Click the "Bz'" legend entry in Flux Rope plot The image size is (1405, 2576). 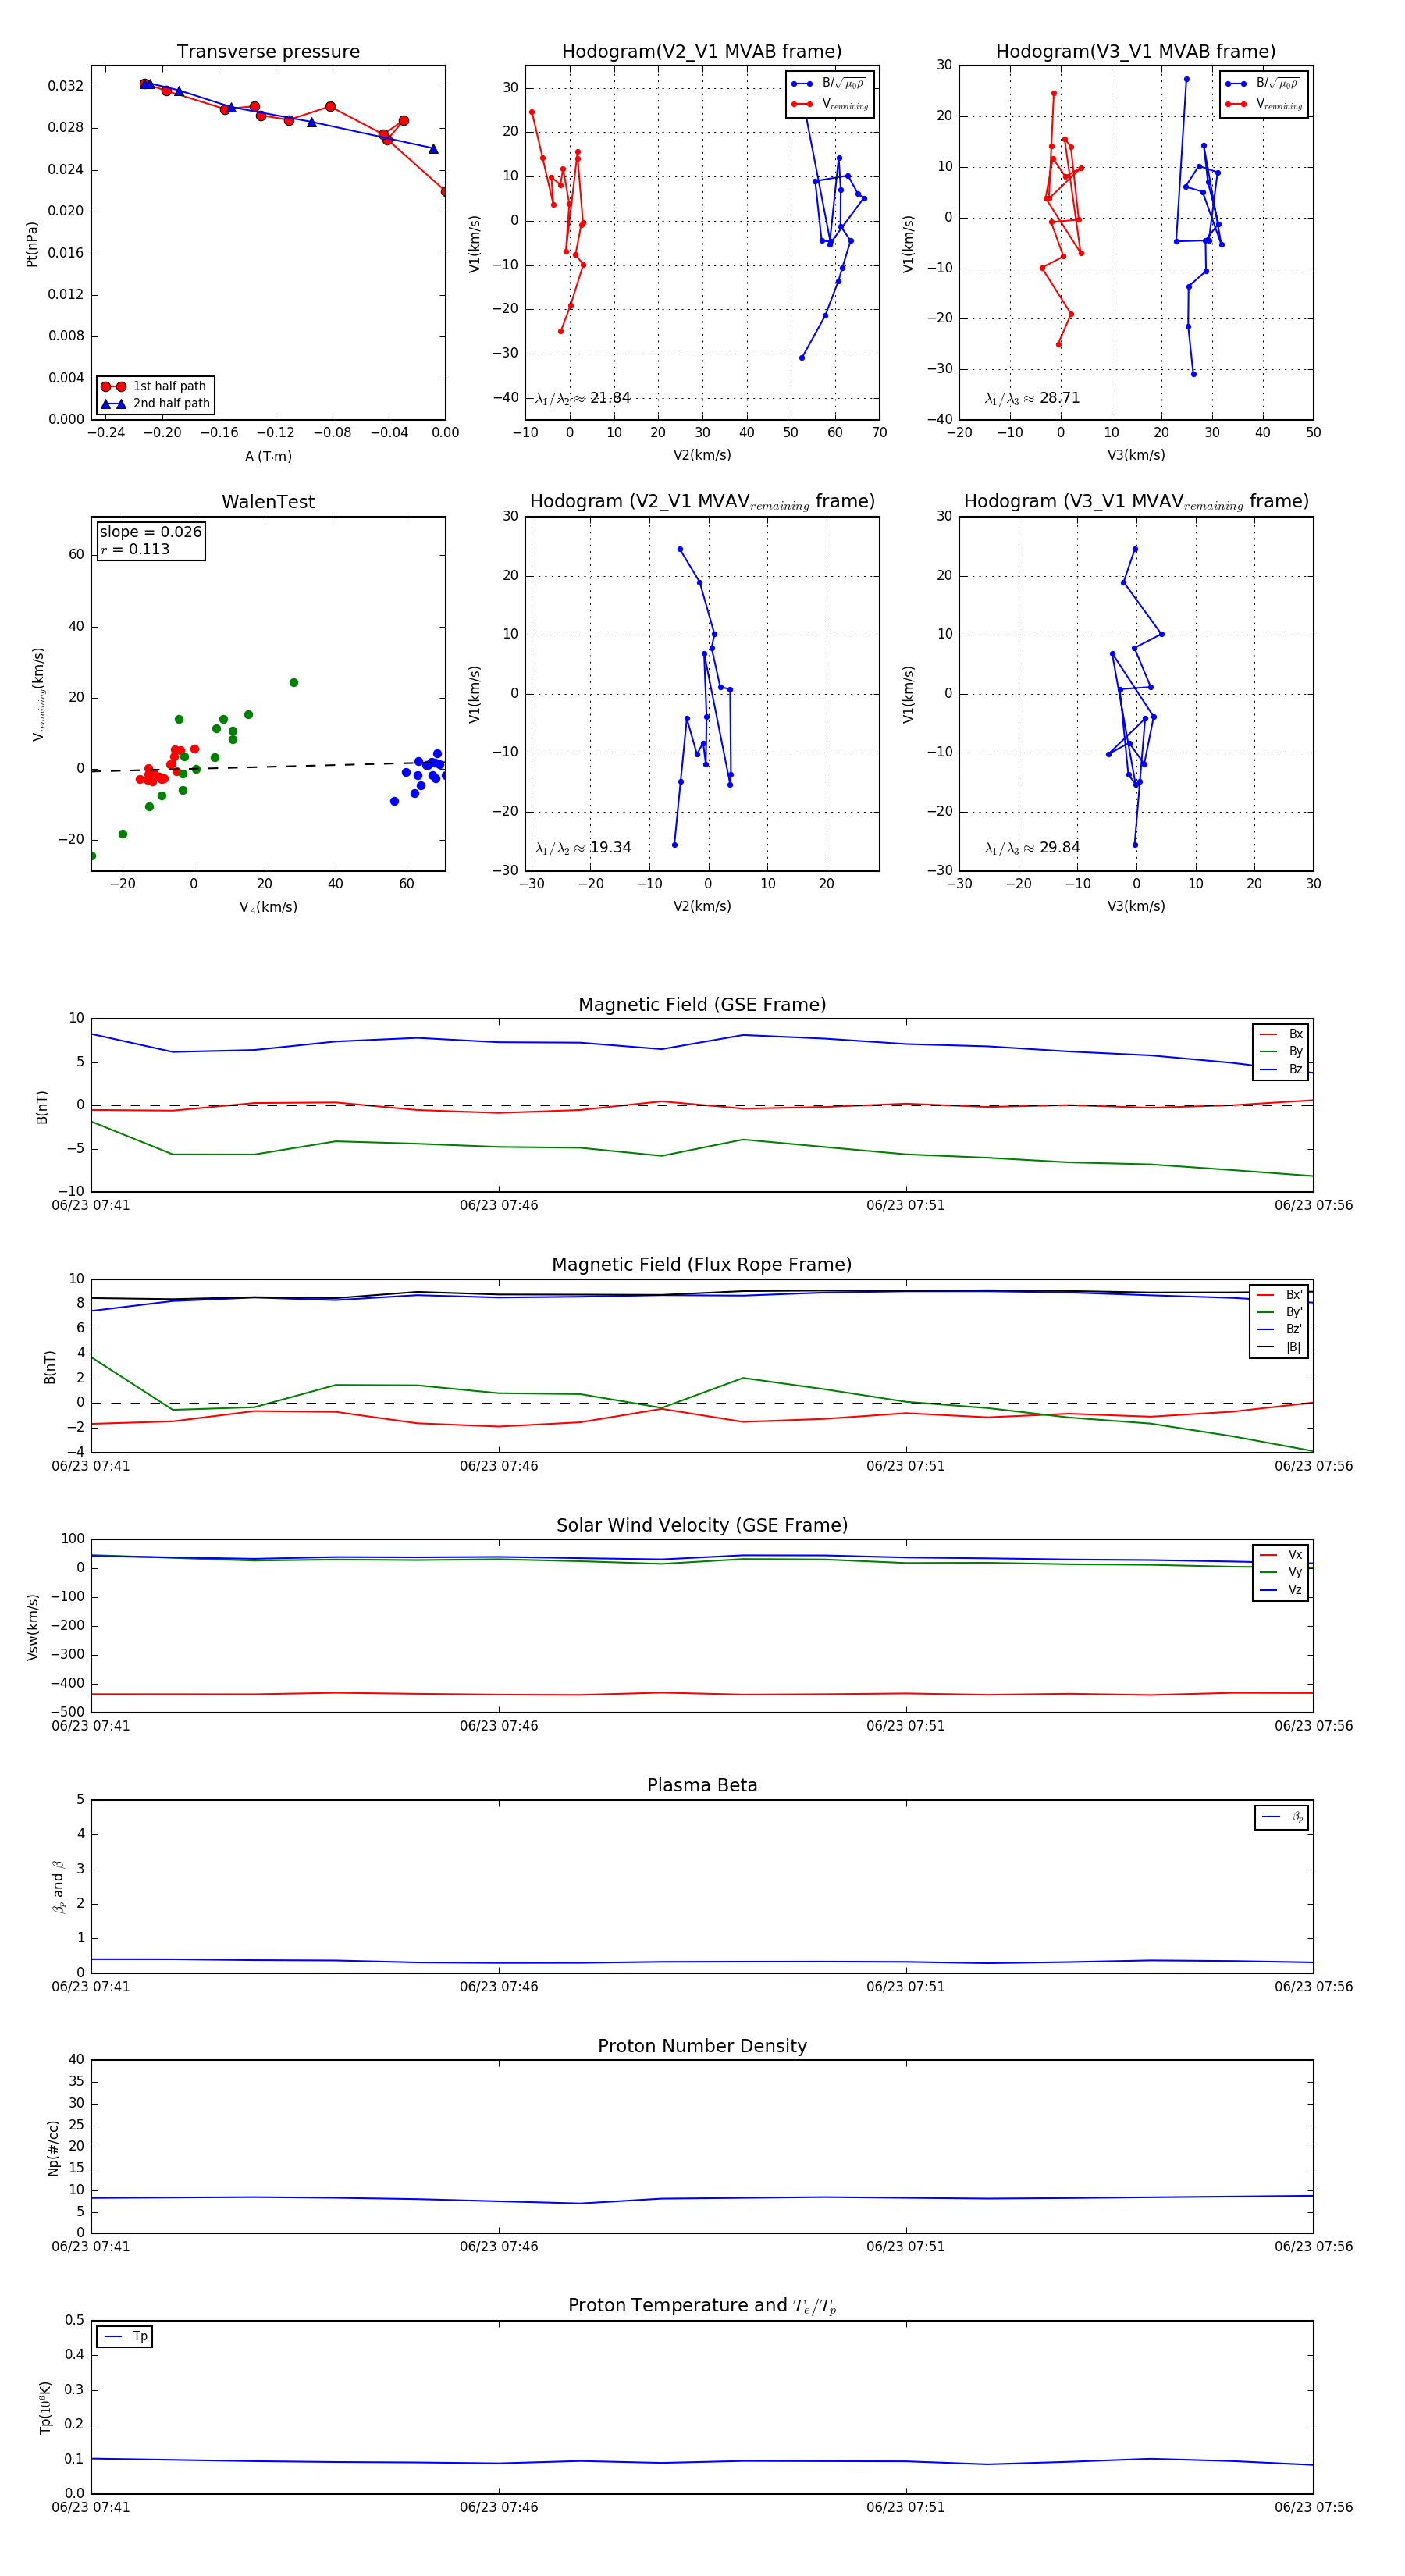(1280, 1330)
